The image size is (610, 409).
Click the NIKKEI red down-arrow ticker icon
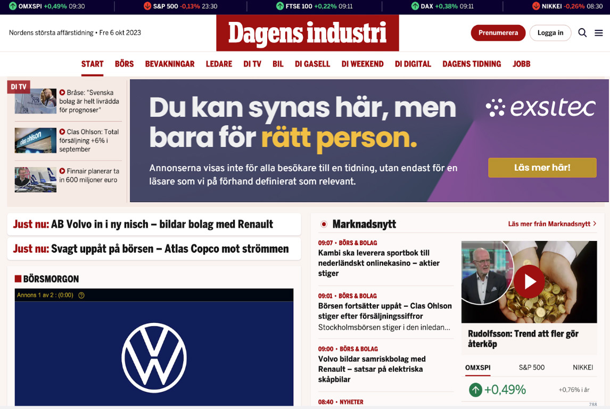(x=536, y=6)
